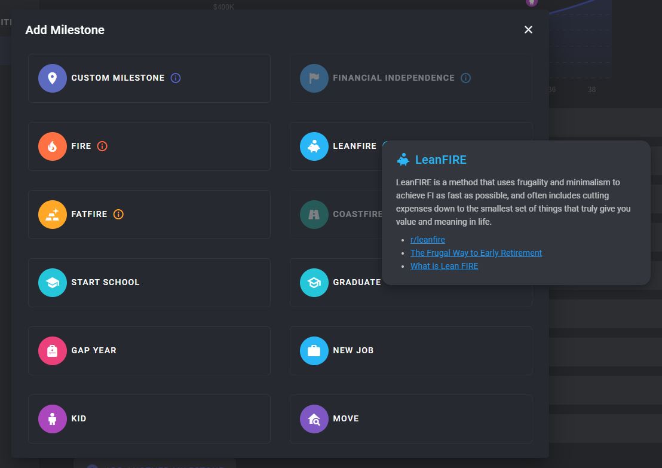The width and height of the screenshot is (662, 468).
Task: Open The Frugal Way to Early Retirement link
Action: [476, 253]
